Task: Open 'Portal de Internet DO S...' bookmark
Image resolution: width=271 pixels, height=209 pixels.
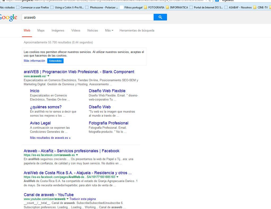Action: click(206, 7)
